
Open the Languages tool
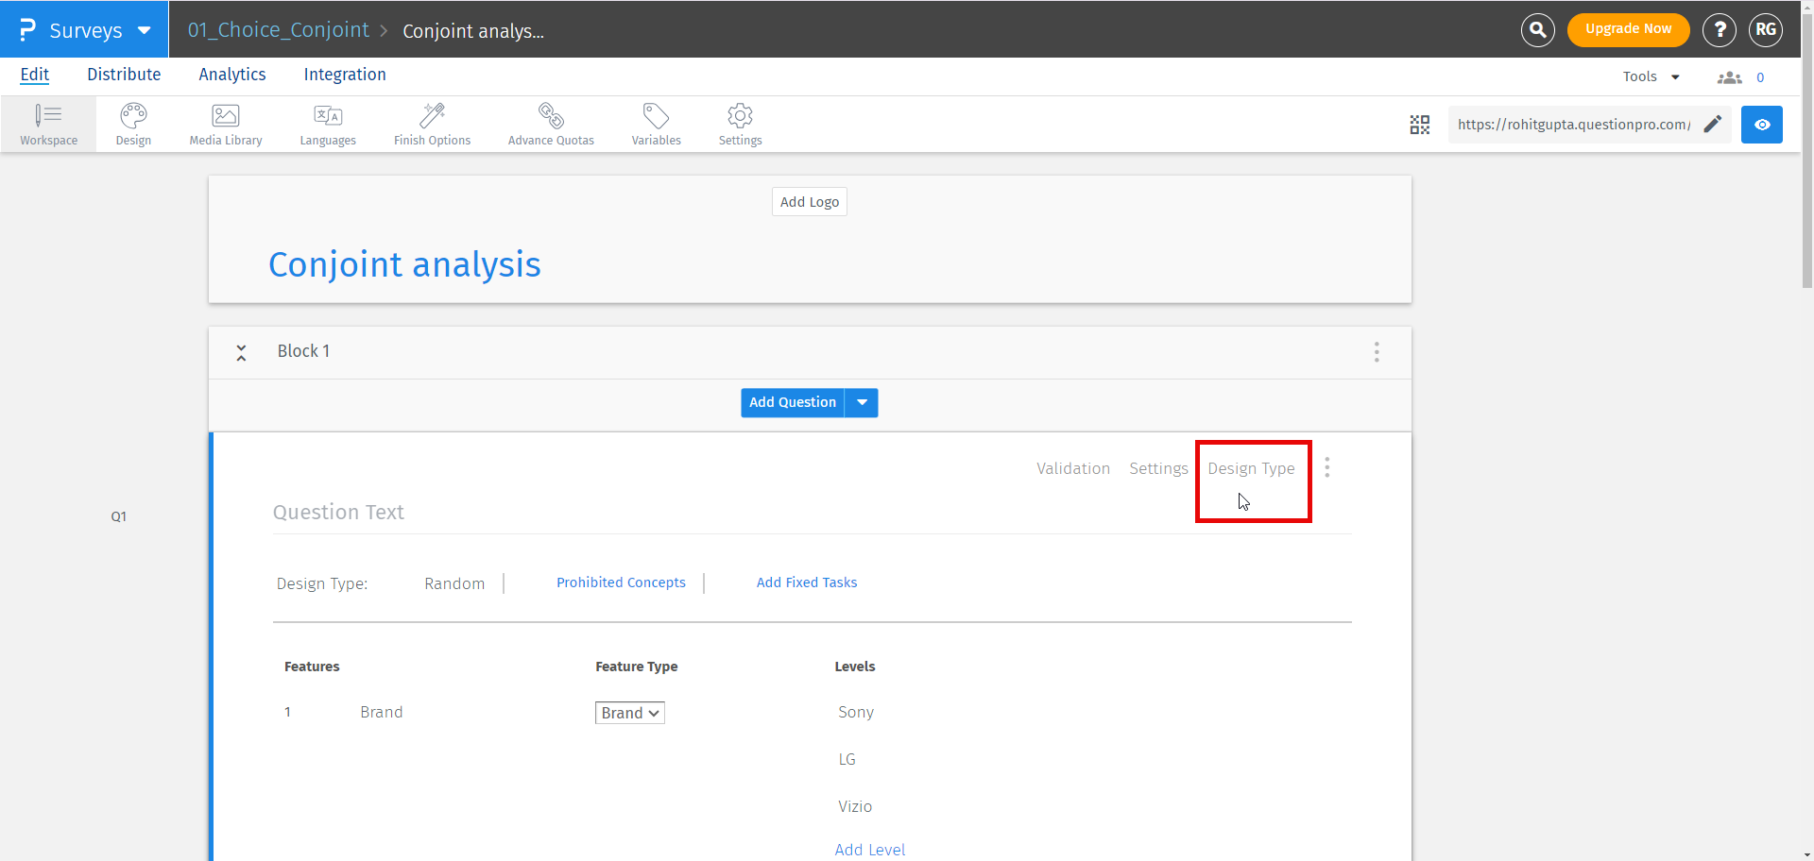(328, 125)
